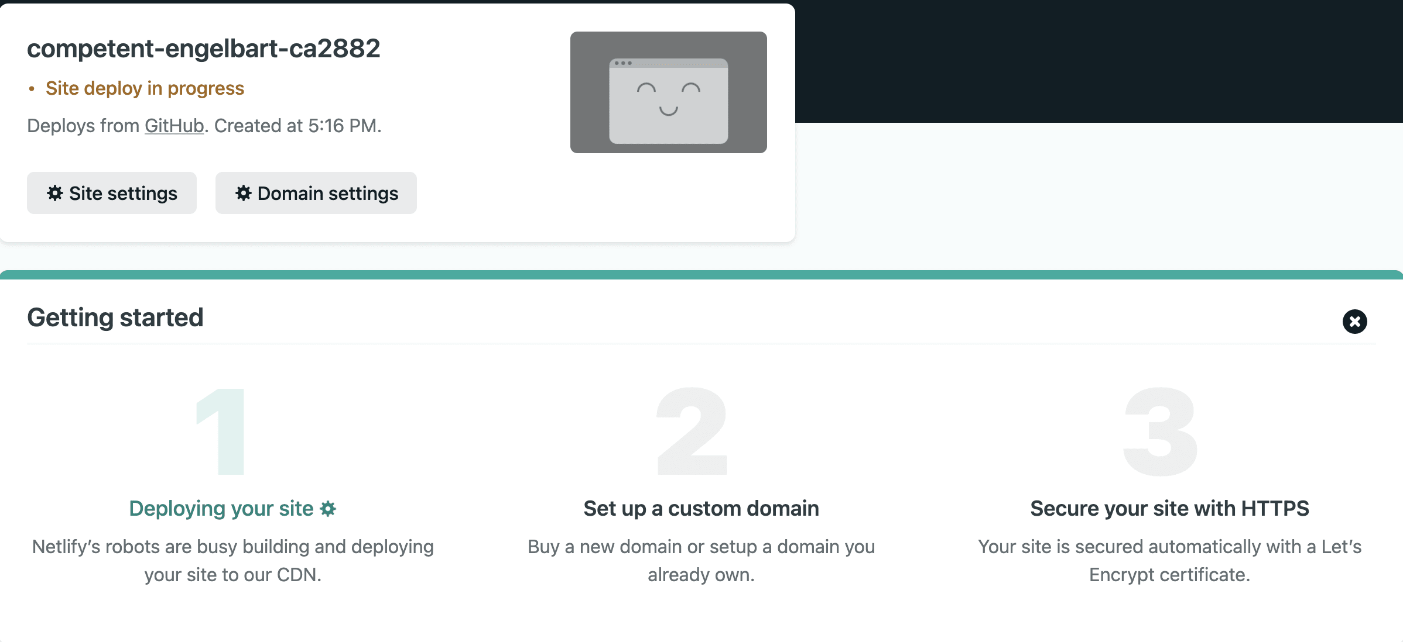This screenshot has width=1403, height=642.
Task: Click the spinning gear beside Deploying your site
Action: pos(328,509)
